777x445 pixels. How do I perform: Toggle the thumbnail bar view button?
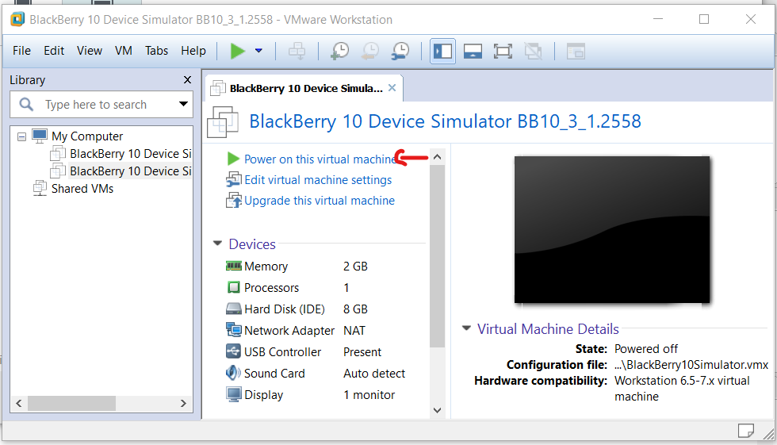click(473, 51)
